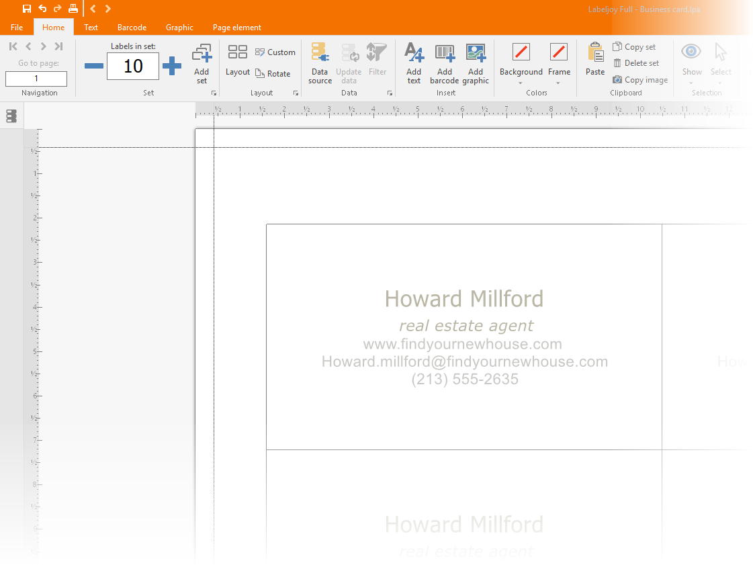Jump to the first page
Image resolution: width=753 pixels, height=565 pixels.
13,46
